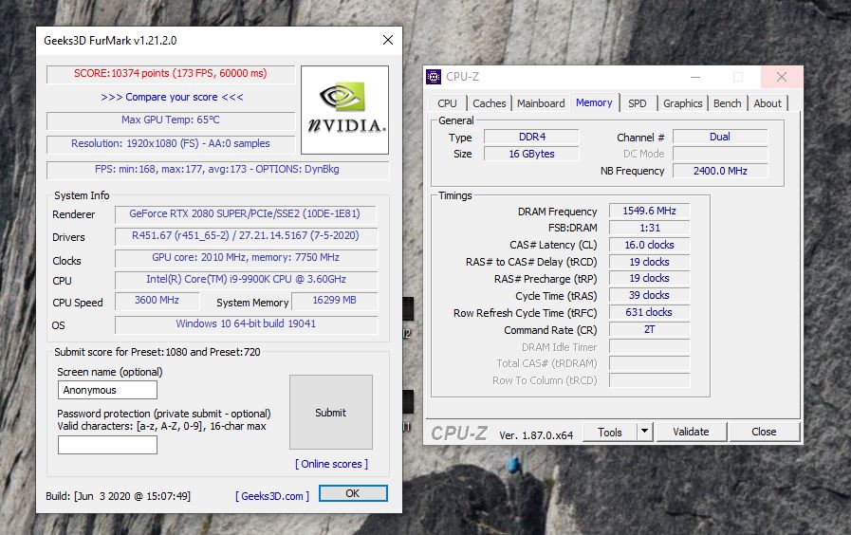Confirm FurMark dialog with OK

353,493
